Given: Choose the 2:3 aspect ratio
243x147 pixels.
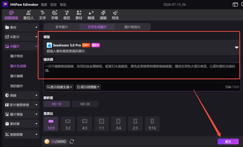Looking at the screenshot, I should [135, 124].
